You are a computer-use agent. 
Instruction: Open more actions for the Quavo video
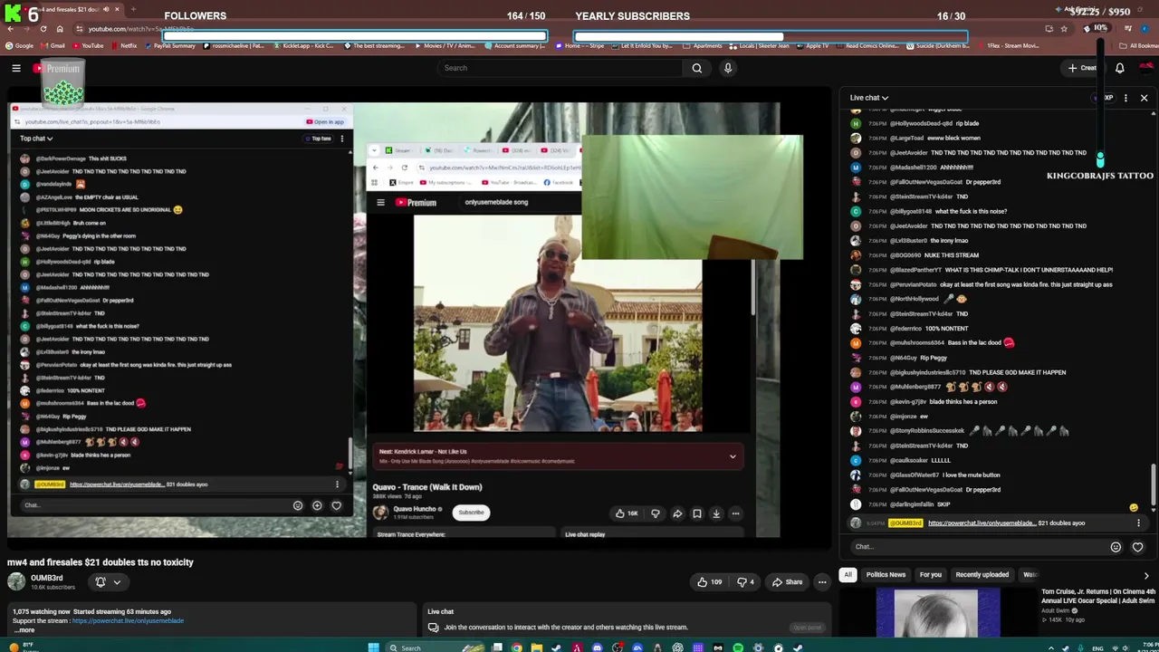click(x=735, y=513)
